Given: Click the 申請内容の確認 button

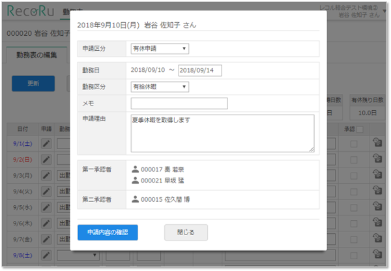Looking at the screenshot, I should point(108,233).
